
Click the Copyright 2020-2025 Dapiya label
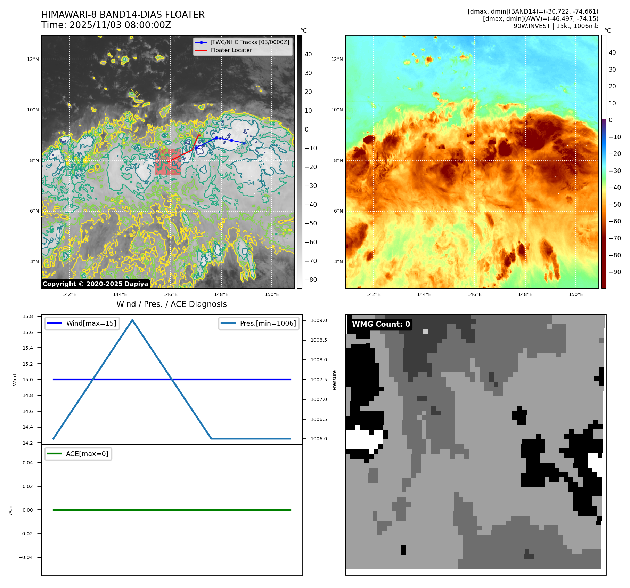click(95, 284)
